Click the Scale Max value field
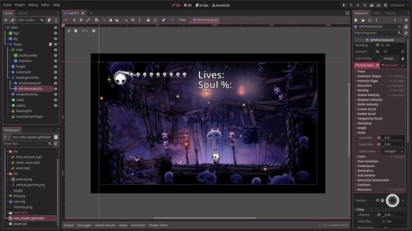Screen dimensions: 412x231 (x=393, y=144)
